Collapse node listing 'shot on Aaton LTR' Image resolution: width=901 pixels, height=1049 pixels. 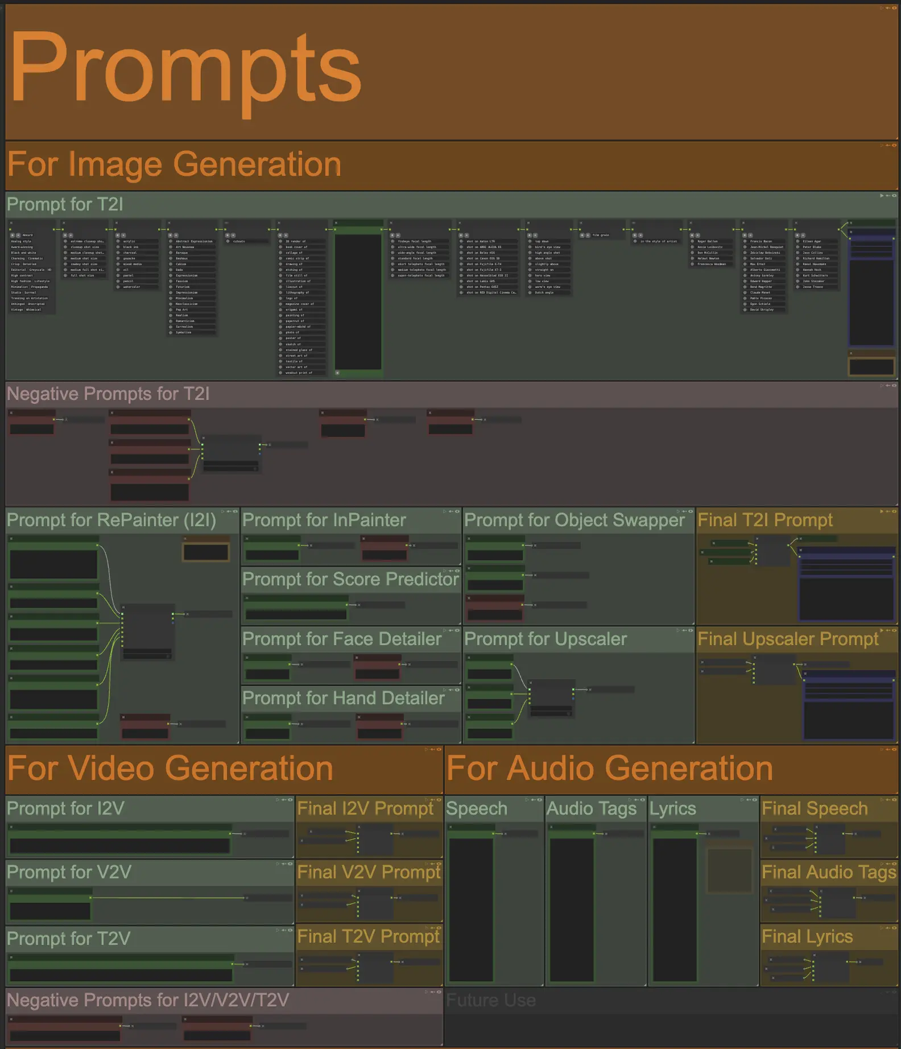coord(461,223)
